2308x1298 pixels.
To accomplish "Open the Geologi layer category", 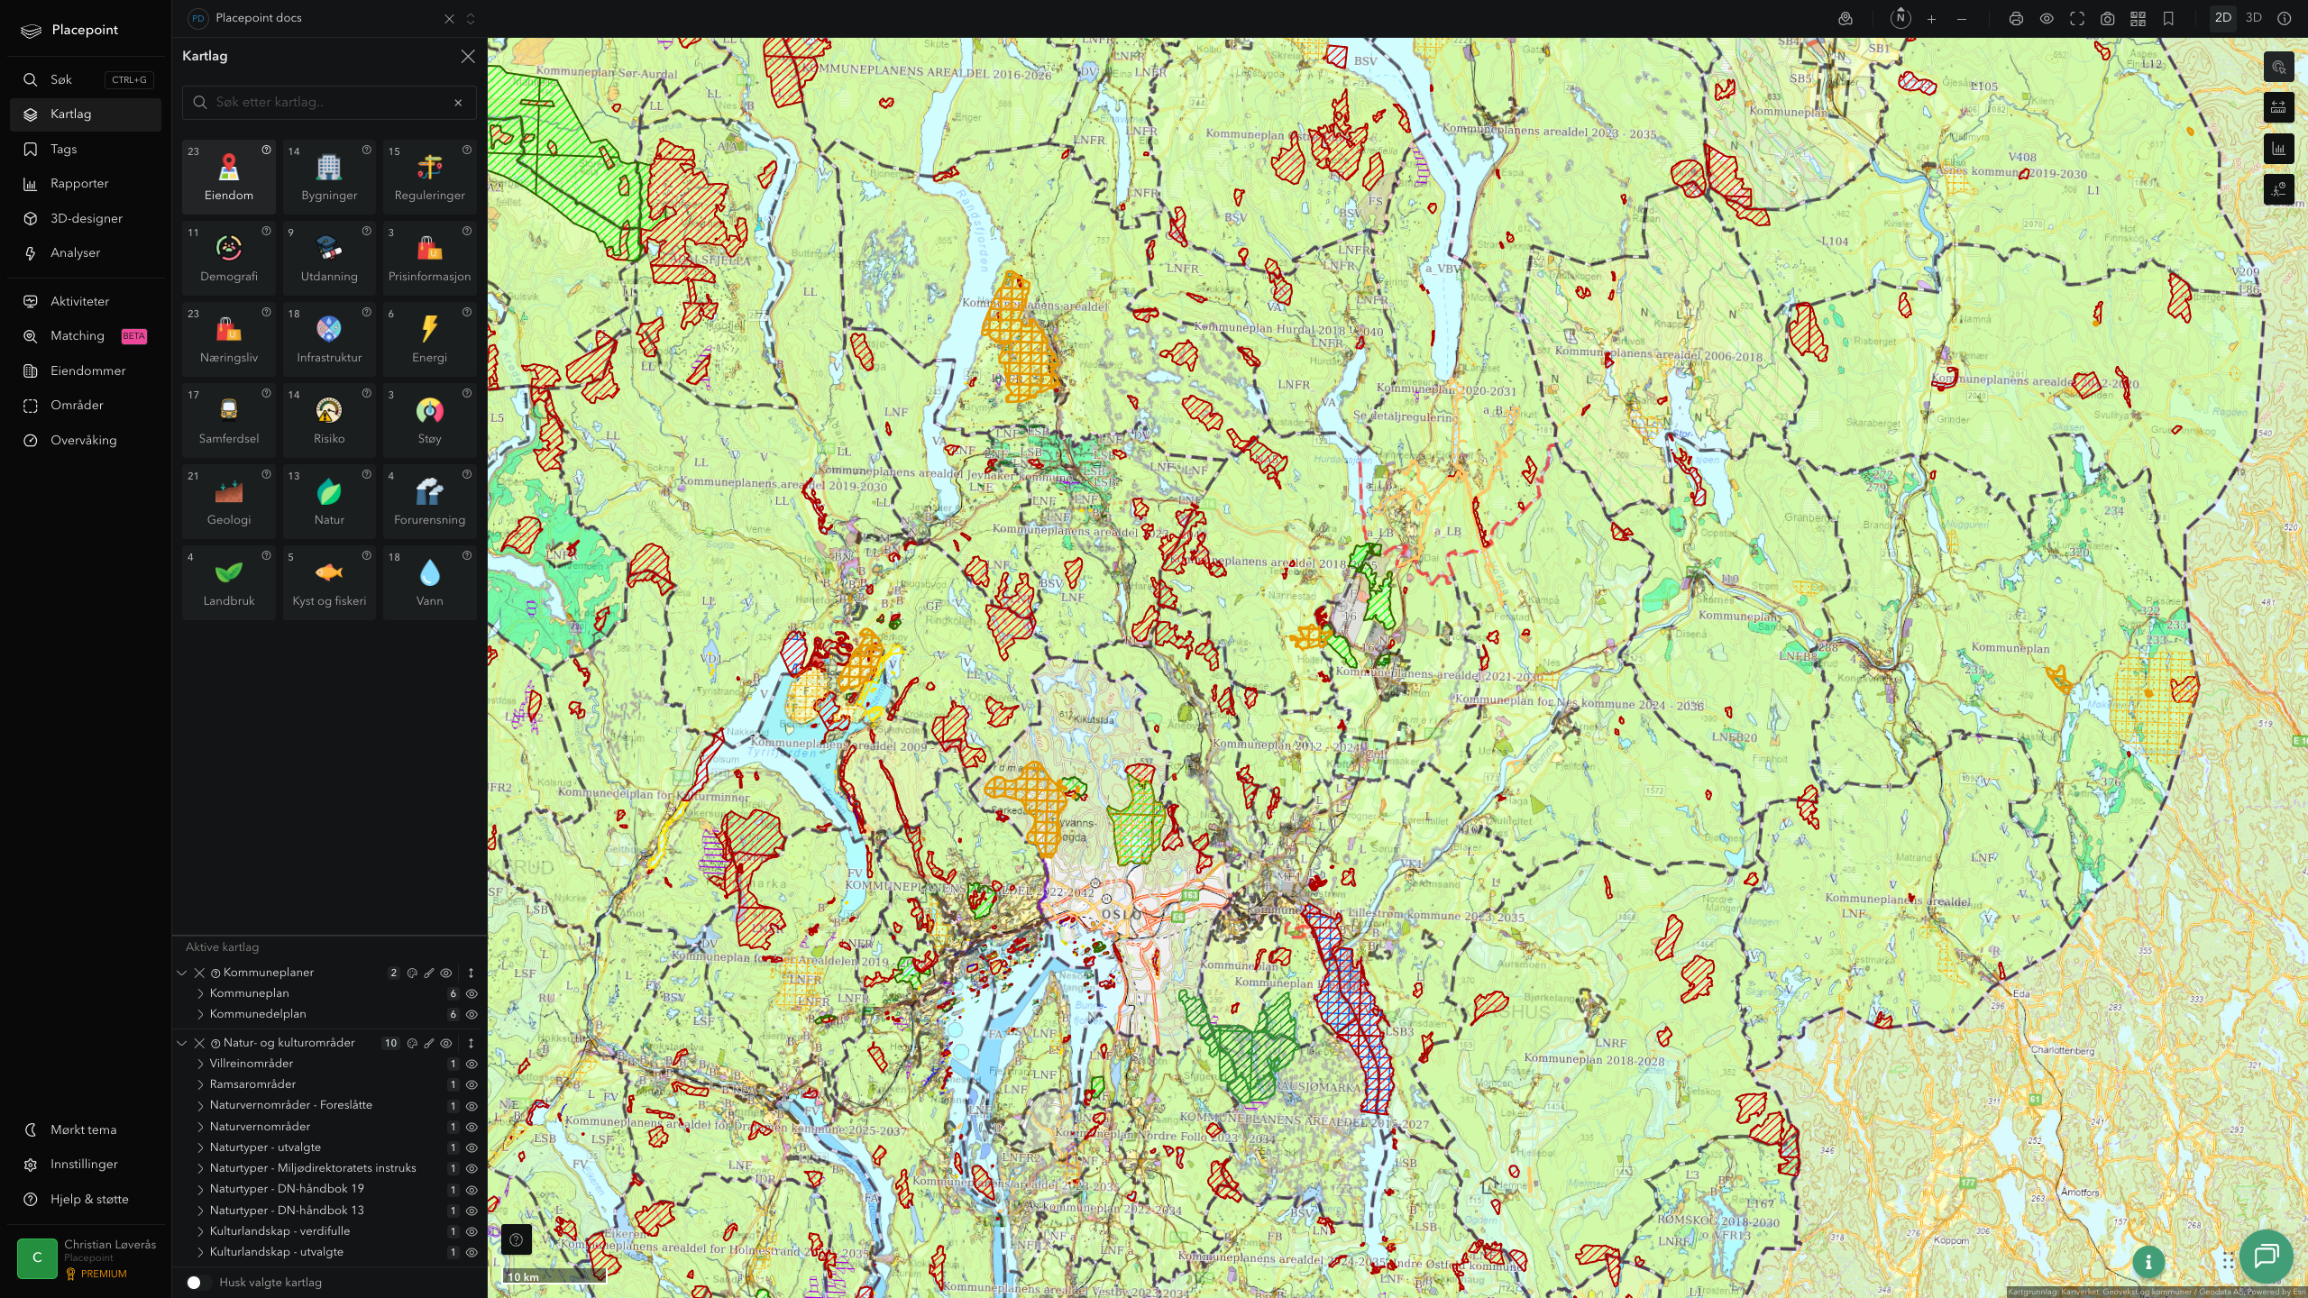I will (x=229, y=500).
